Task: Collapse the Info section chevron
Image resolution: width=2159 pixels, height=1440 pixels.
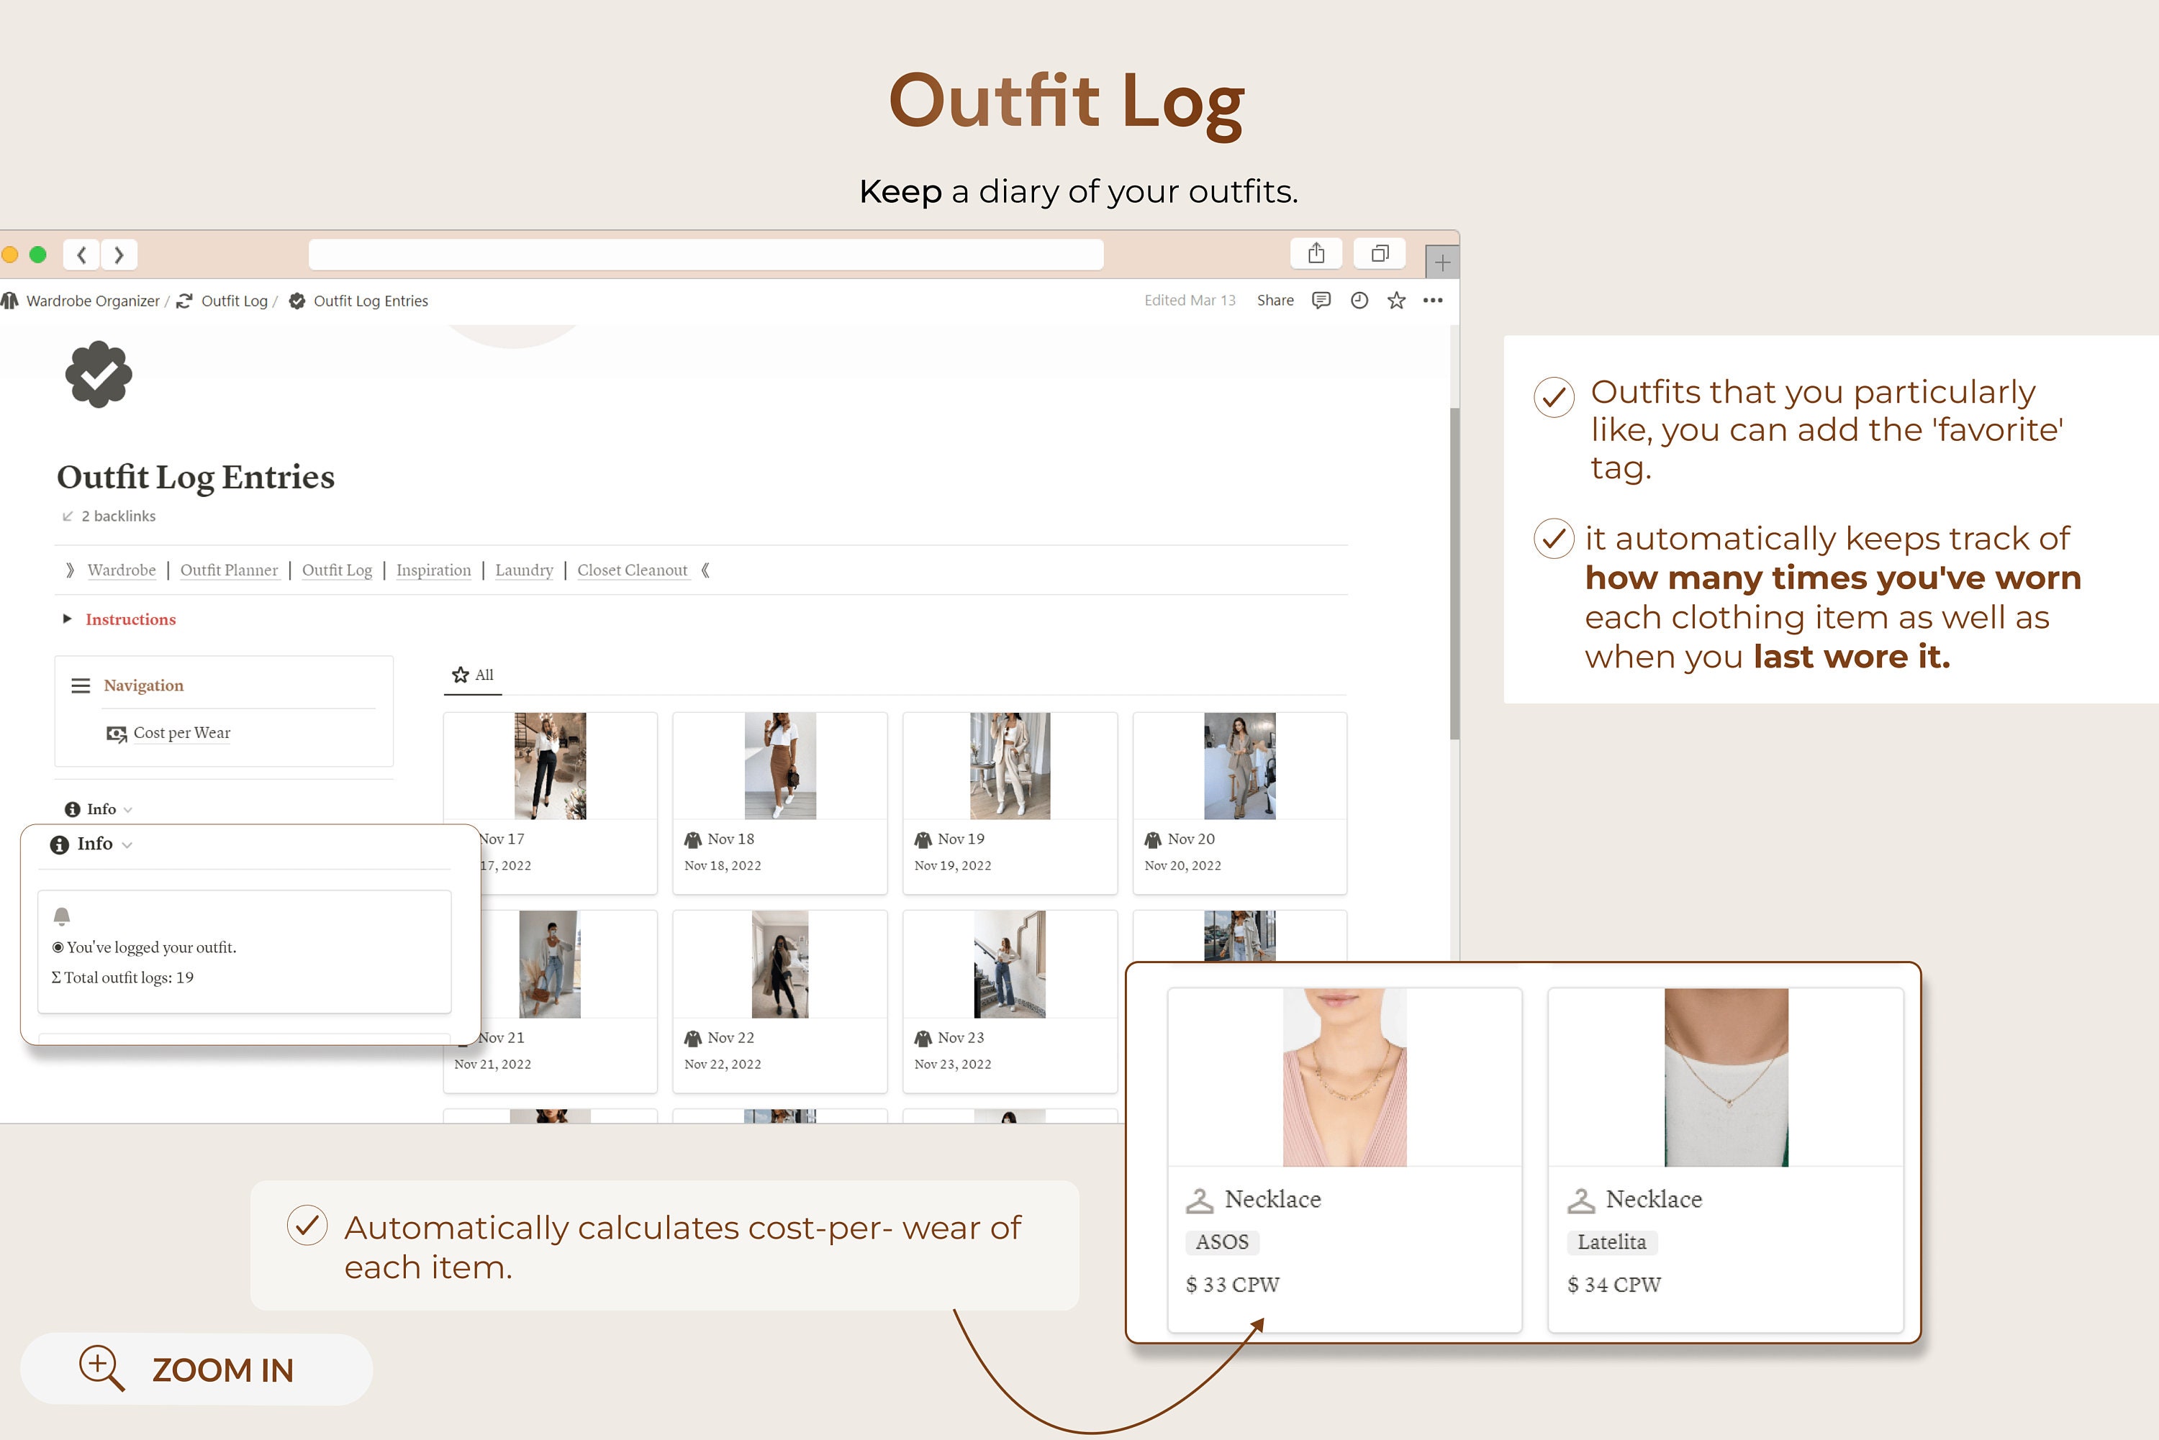Action: click(x=127, y=809)
